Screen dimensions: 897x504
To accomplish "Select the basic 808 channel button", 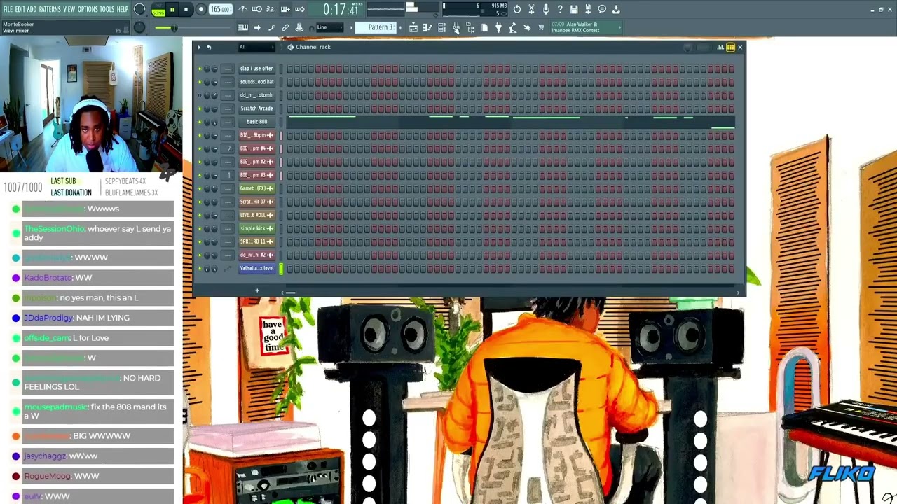I will (256, 122).
